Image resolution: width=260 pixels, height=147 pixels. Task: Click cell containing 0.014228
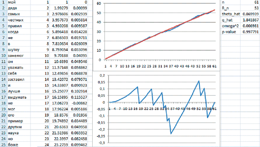pos(78,32)
